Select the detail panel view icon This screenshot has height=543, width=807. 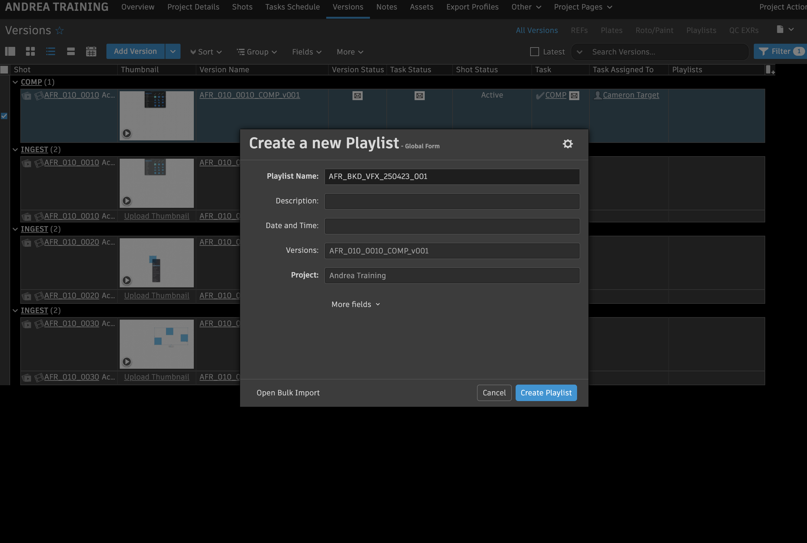(x=10, y=52)
